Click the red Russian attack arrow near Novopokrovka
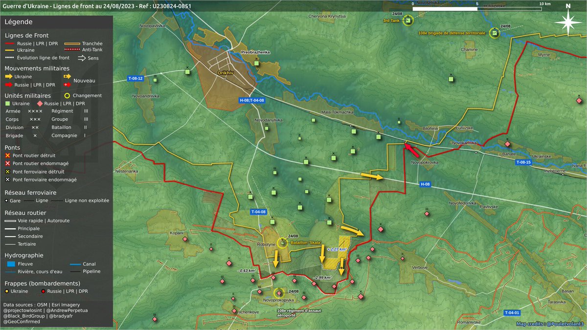 point(411,149)
